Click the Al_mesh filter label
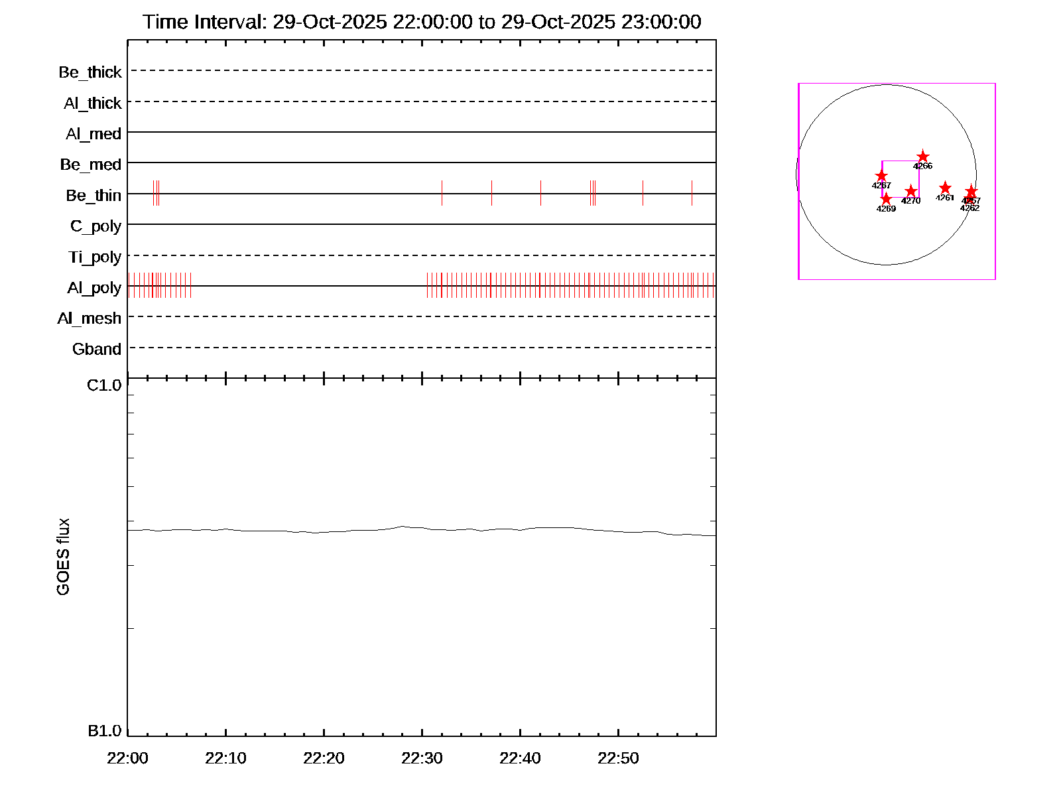 pos(90,319)
